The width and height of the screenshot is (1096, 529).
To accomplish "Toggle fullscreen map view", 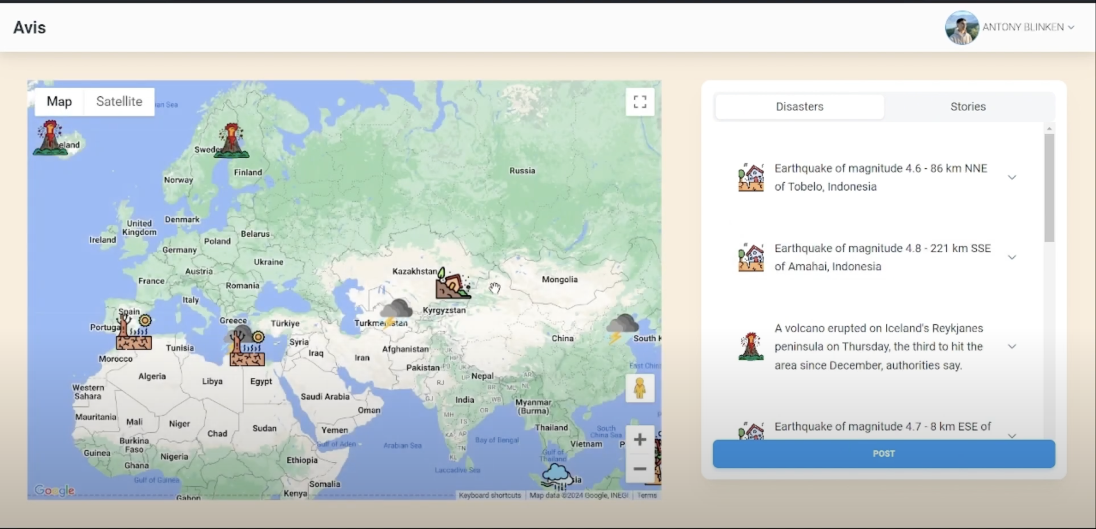I will [x=639, y=102].
